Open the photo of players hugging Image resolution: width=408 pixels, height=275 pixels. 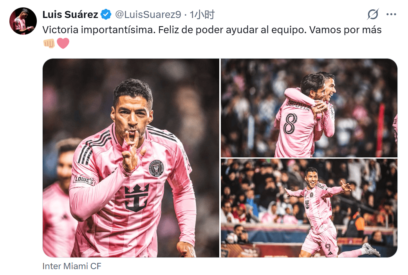[x=309, y=108]
